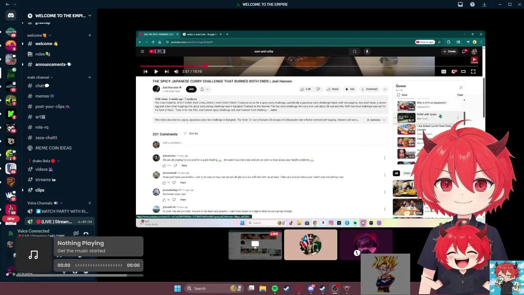Viewport: 524px width, 295px height.
Task: Toggle noise suppression in Voice Connected panel
Action: click(76, 234)
